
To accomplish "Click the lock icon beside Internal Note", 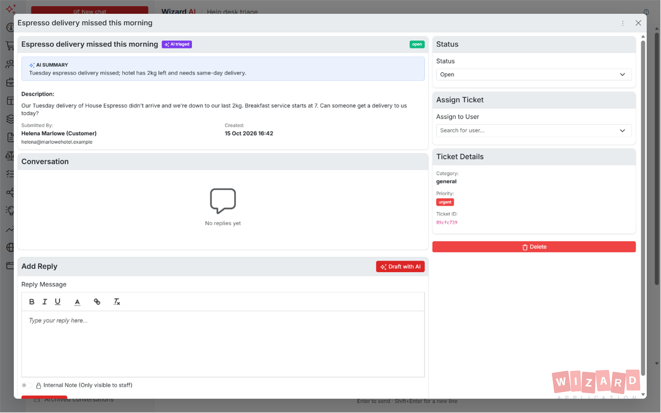I will coord(39,385).
